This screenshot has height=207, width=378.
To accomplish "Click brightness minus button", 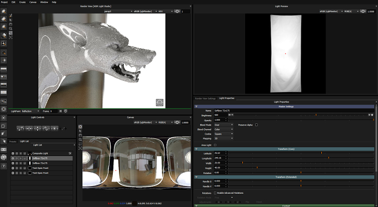I will (x=230, y=115).
